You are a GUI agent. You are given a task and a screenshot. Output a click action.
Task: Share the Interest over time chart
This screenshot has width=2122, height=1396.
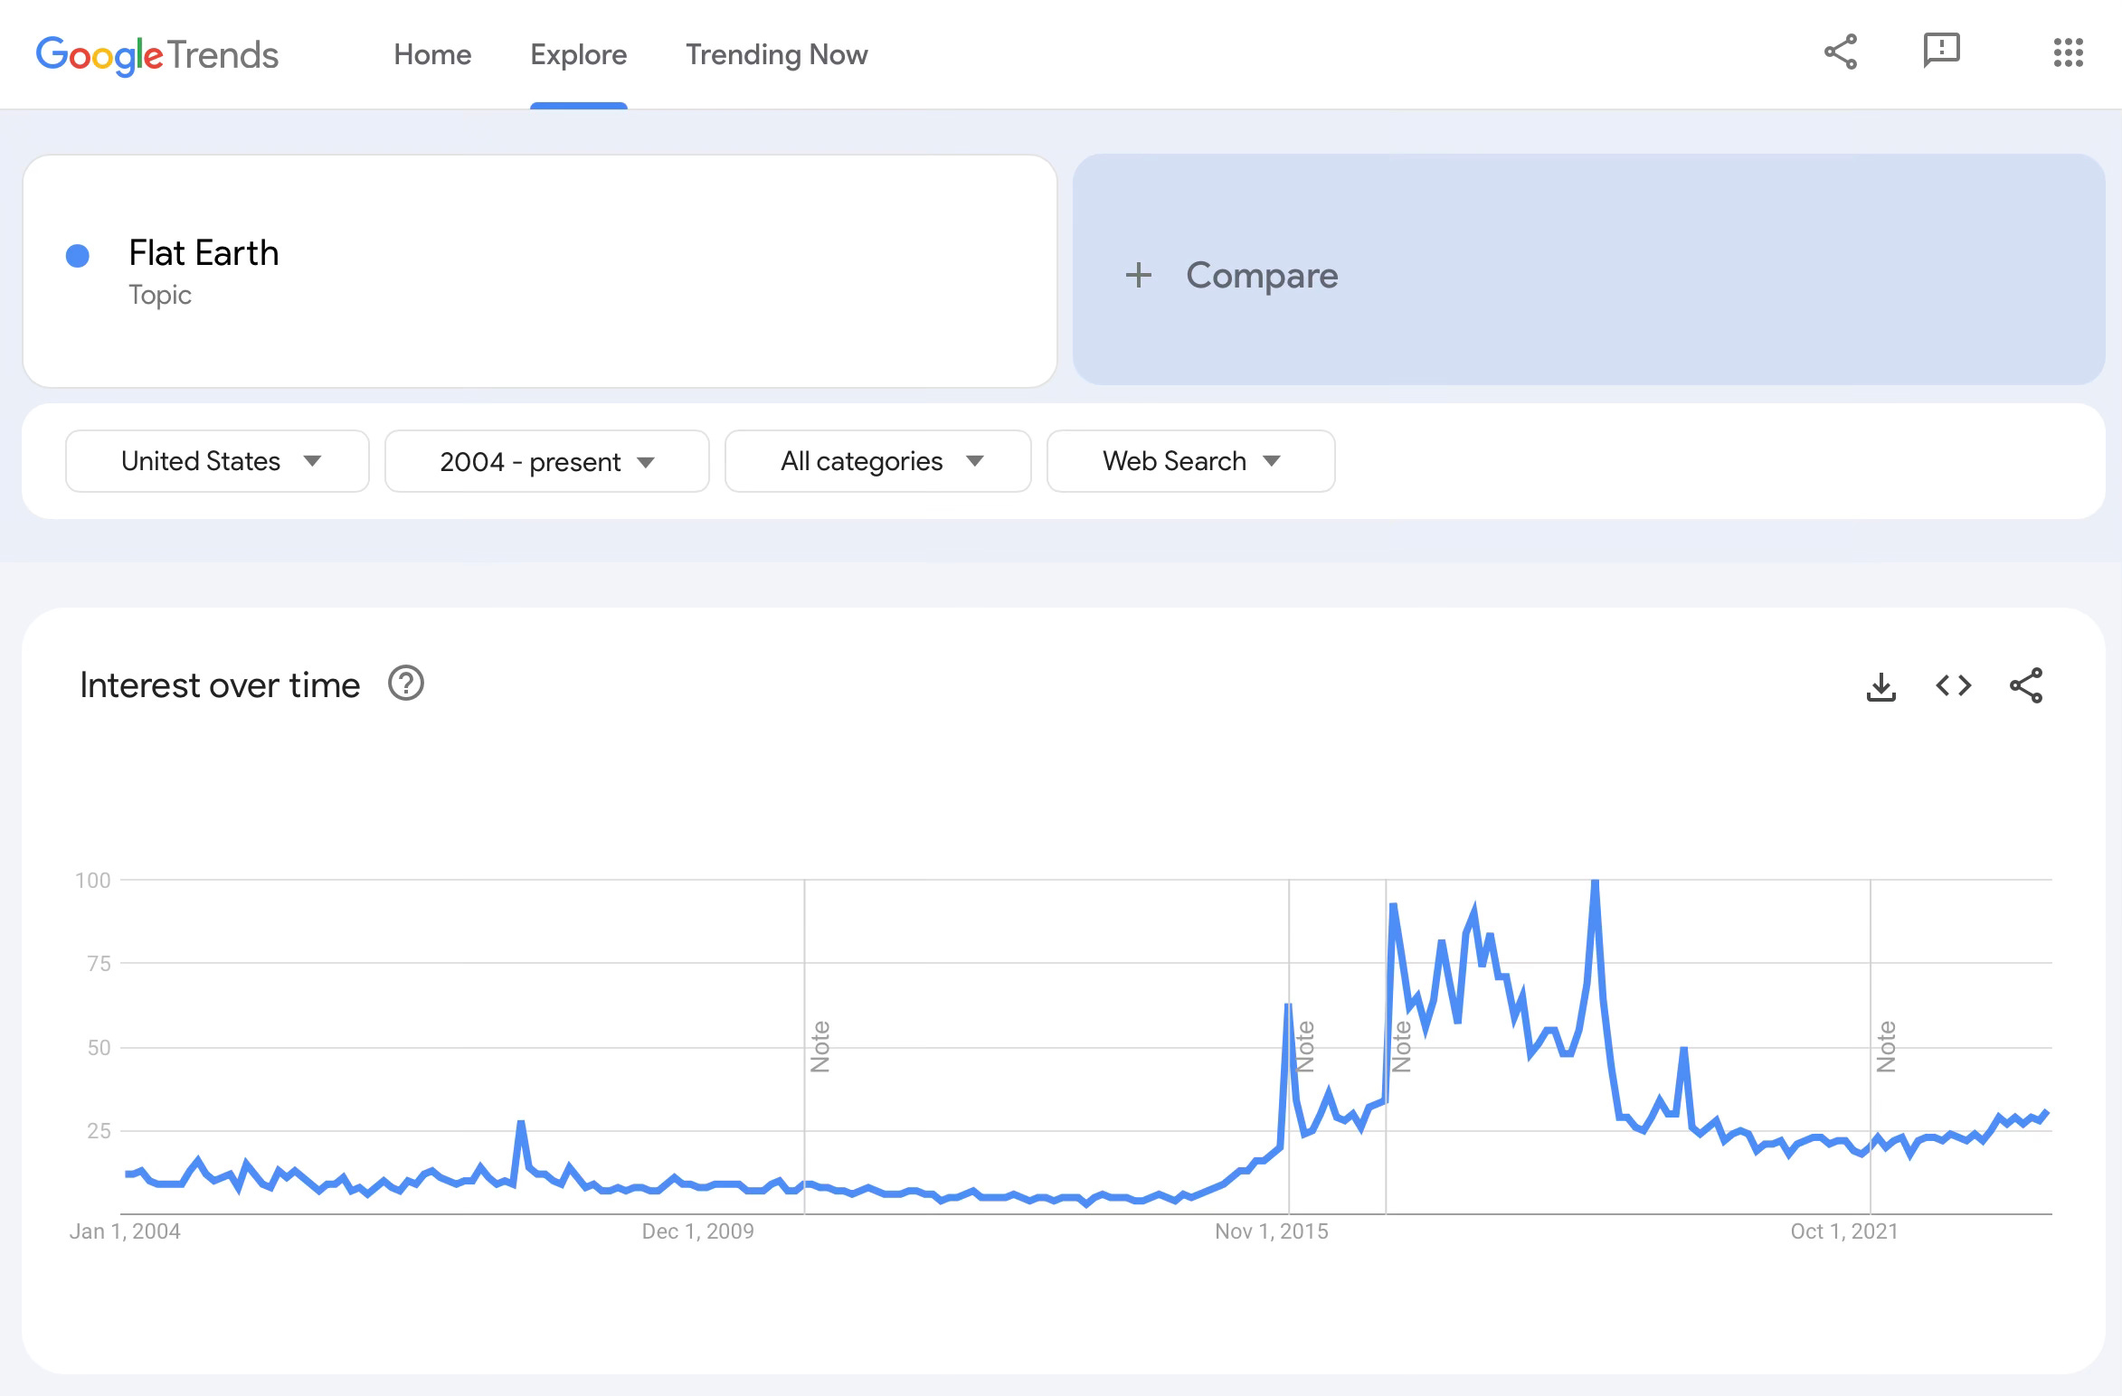tap(2025, 686)
